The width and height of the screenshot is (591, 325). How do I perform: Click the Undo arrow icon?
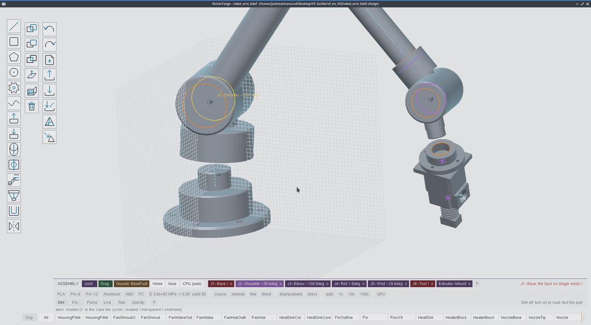click(x=49, y=29)
